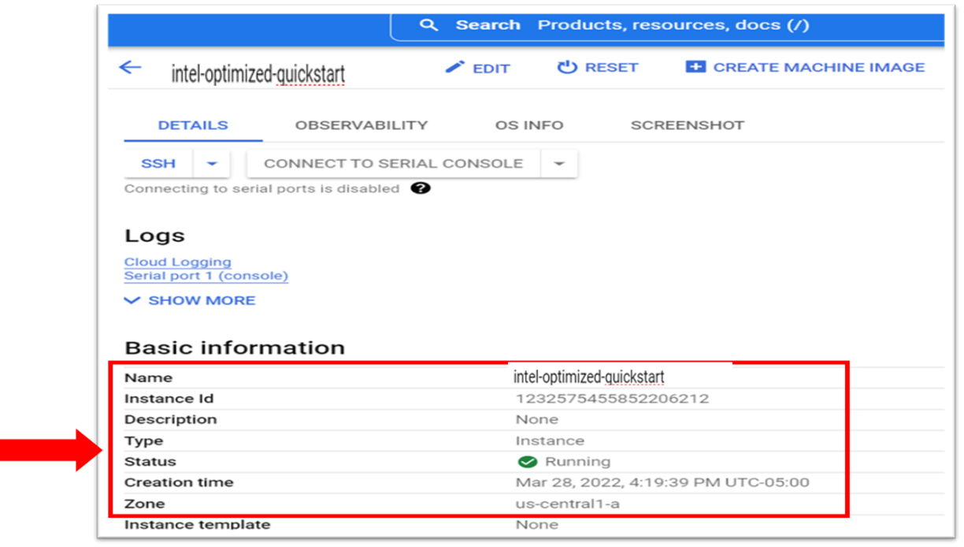Switch to the OBSERVABILITY tab

(x=361, y=125)
